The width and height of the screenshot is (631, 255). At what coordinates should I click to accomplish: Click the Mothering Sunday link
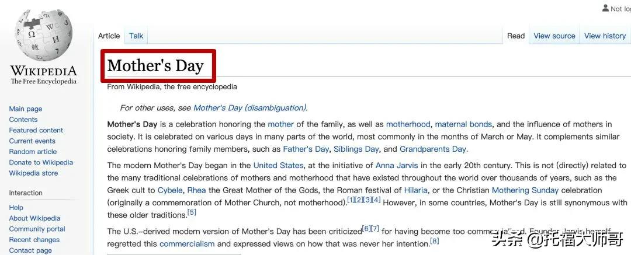point(525,190)
